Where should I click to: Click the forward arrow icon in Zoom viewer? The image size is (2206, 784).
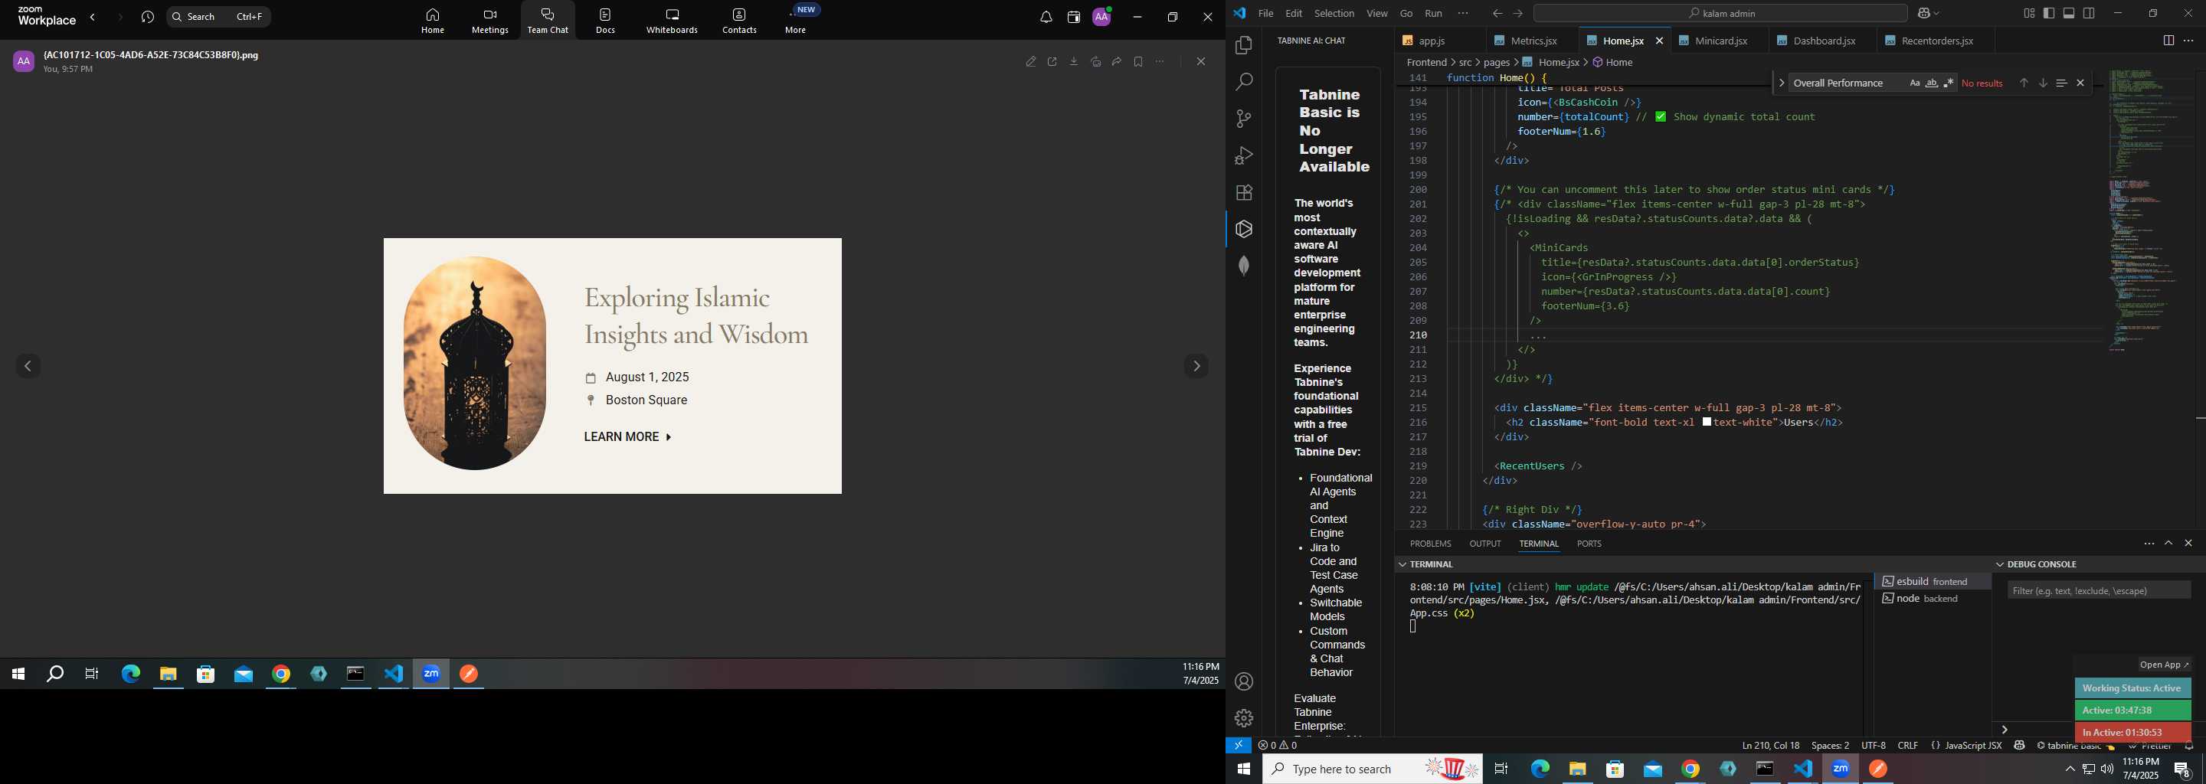(x=1117, y=61)
